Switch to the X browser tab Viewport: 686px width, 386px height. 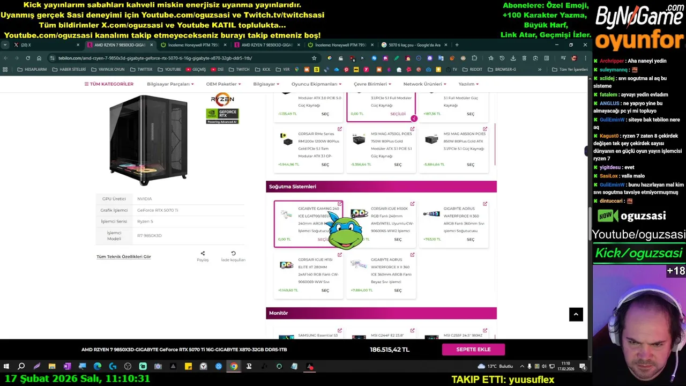point(46,45)
